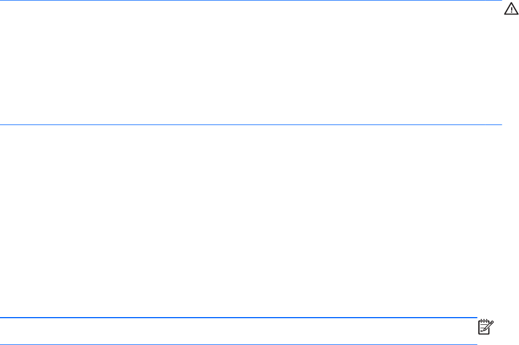The image size is (519, 345).
Task: Click the blue rule left of note icon
Action: 238,318
